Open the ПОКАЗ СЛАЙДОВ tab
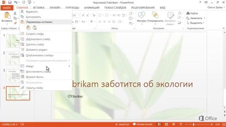226x127 pixels. 115,8
